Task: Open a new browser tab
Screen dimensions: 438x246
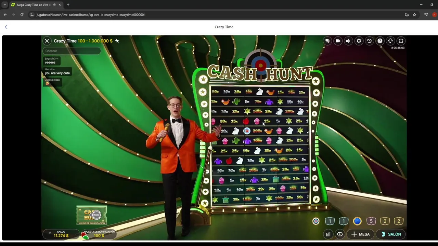Action: (68, 5)
